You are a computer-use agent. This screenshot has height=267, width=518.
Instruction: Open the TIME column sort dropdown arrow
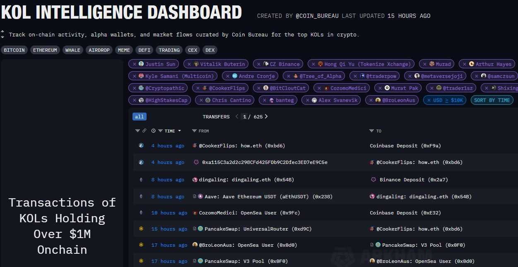click(179, 131)
